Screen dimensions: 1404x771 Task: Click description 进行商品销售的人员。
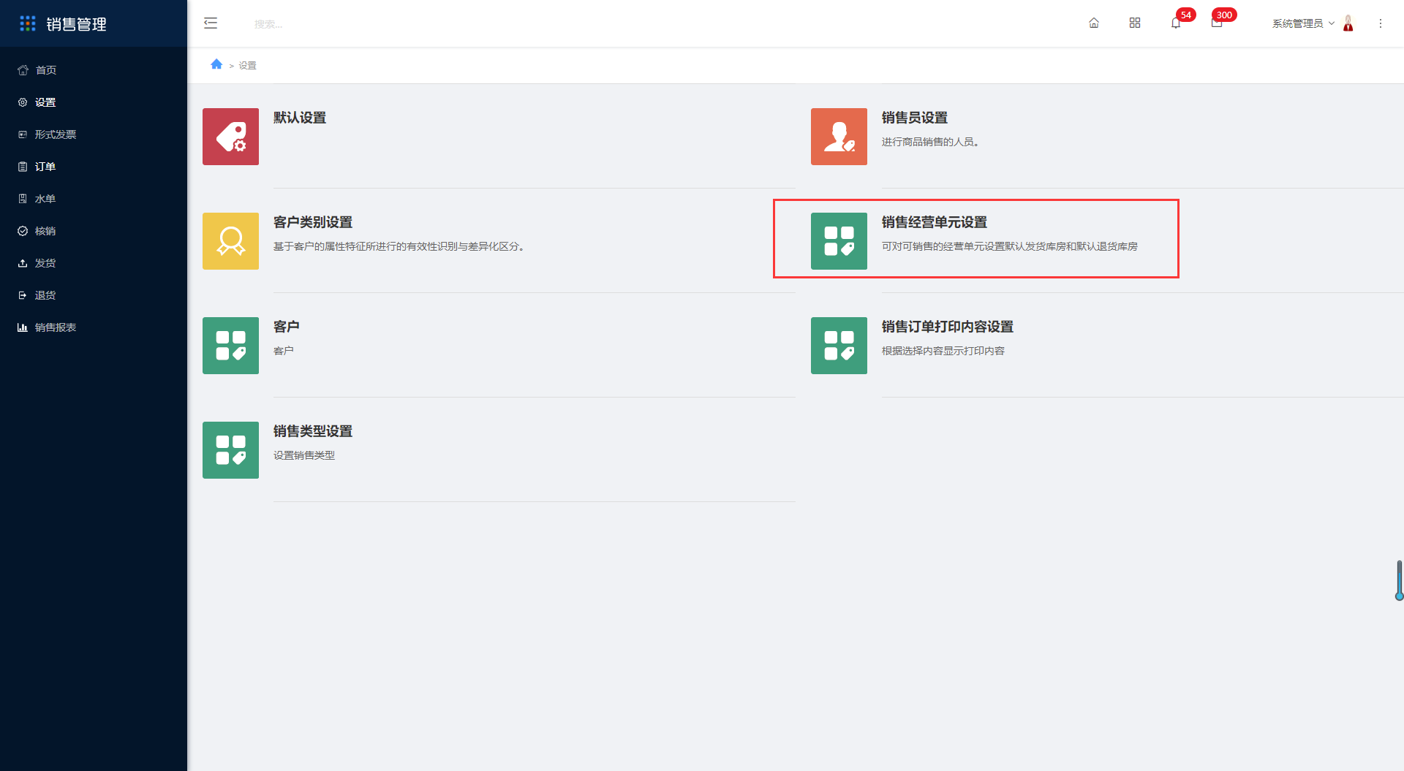point(930,142)
